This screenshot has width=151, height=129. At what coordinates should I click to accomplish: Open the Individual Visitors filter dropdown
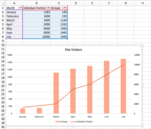click(48, 8)
